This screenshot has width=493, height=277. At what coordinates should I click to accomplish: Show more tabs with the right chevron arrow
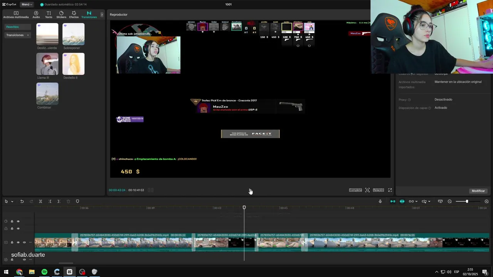tap(102, 15)
